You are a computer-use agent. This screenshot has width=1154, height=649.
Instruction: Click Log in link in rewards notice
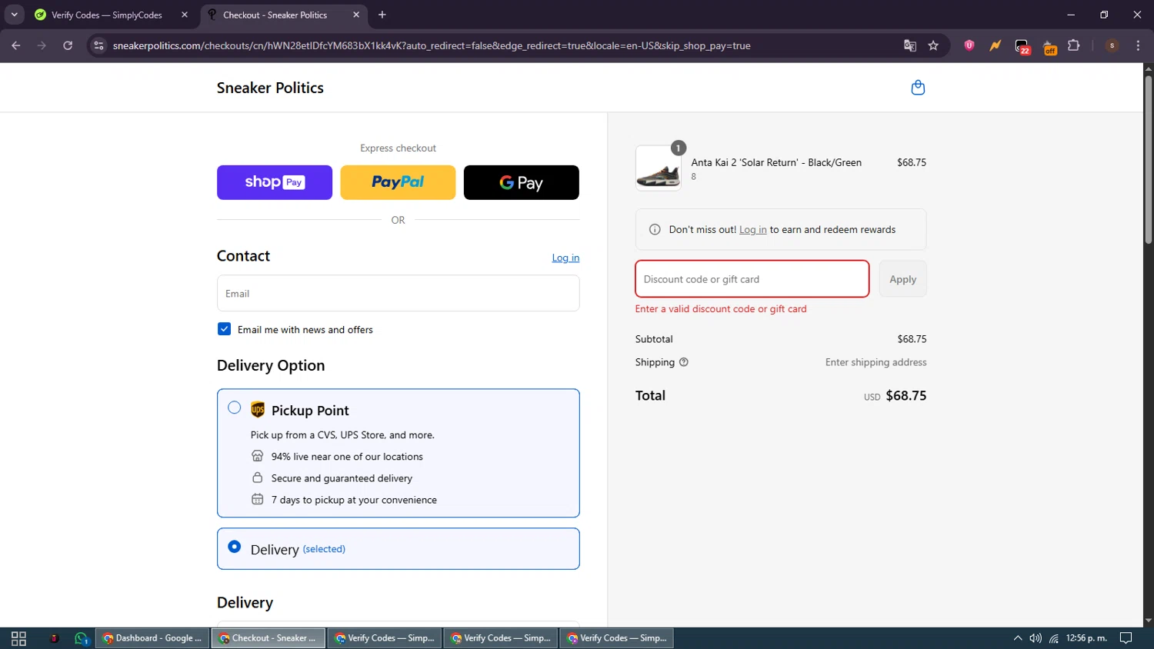753,229
